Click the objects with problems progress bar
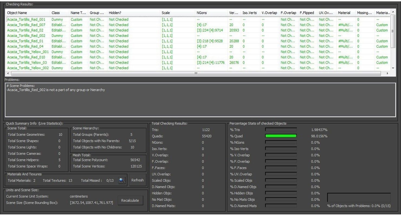This screenshot has height=216, width=401. [359, 197]
